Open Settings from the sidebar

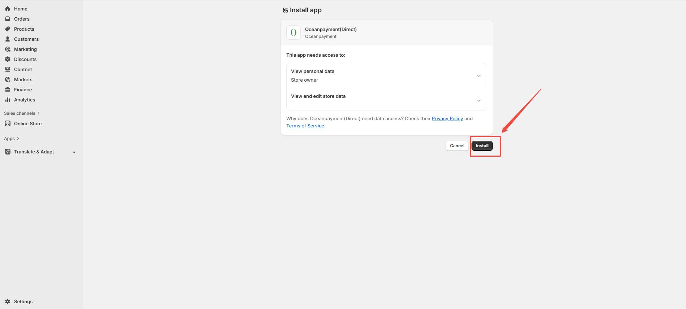click(23, 301)
